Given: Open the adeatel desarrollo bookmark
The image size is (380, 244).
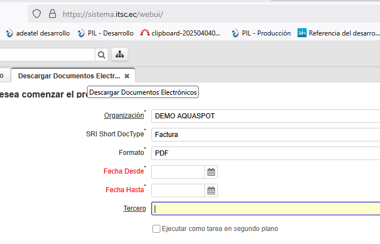Looking at the screenshot, I should [38, 33].
